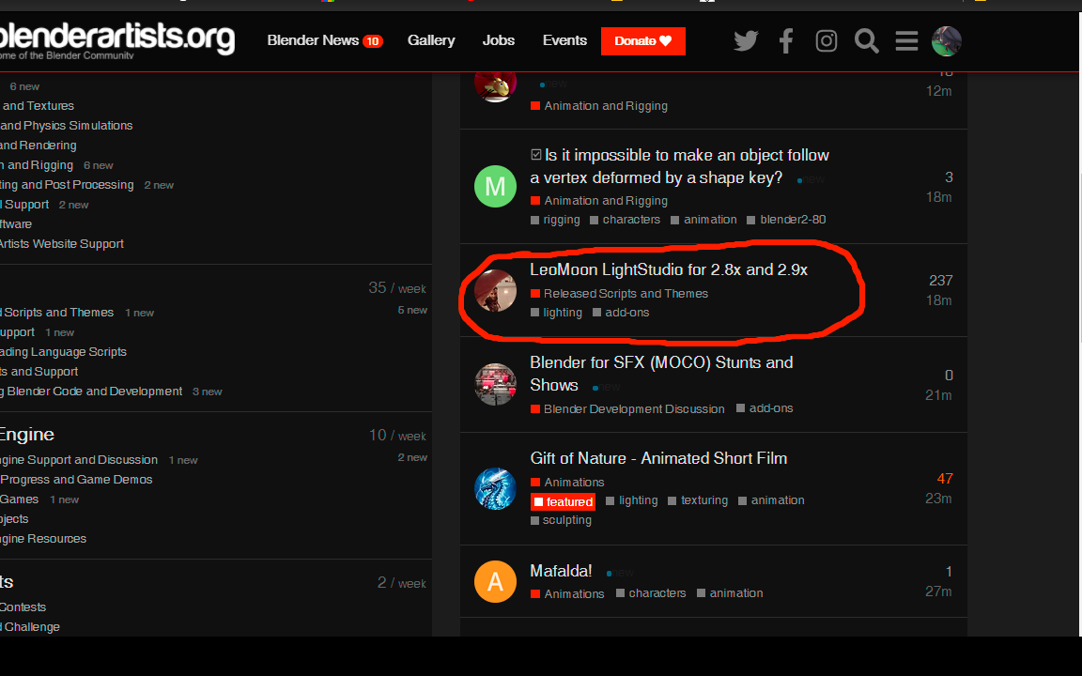Select Released Scripts and Themes category on LeoMoon topic
This screenshot has width=1082, height=676.
619,294
